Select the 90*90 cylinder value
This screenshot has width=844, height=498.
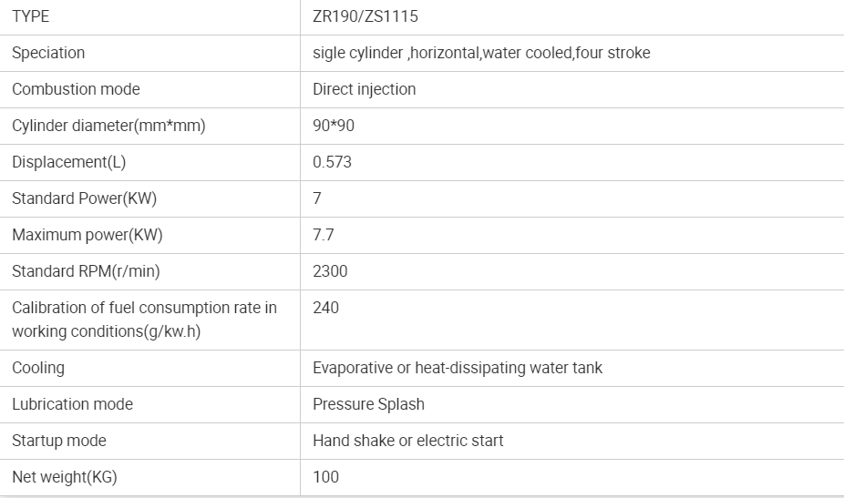[334, 126]
